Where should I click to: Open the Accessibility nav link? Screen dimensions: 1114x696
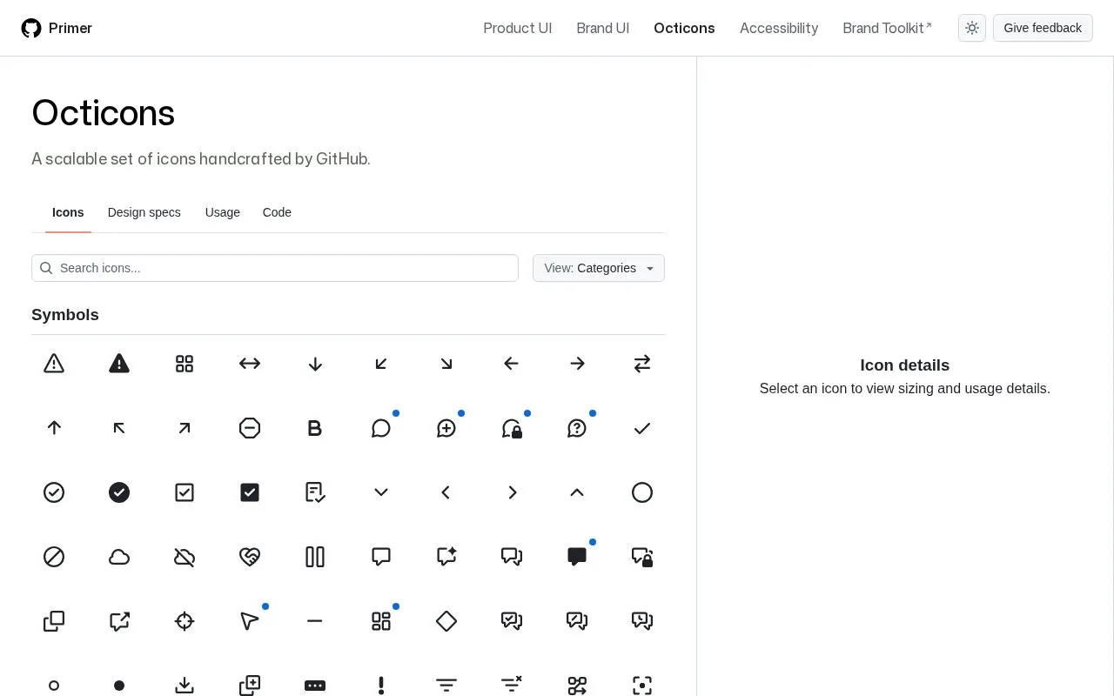779,28
